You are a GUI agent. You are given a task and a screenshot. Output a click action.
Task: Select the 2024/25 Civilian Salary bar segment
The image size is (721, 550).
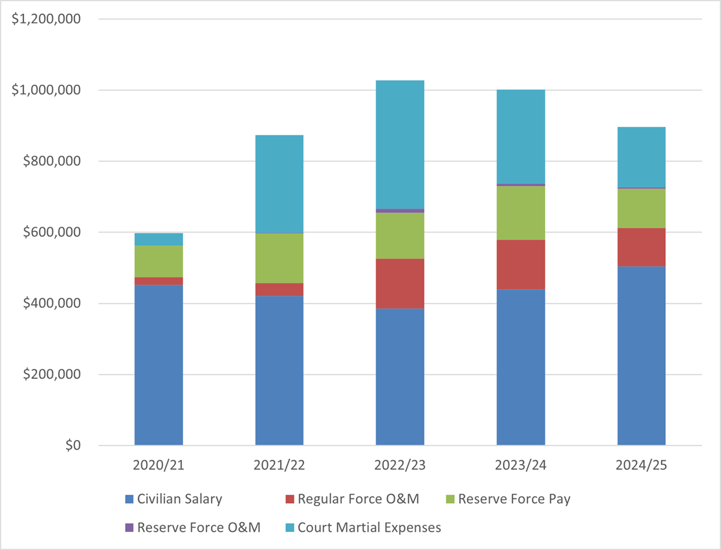pyautogui.click(x=642, y=356)
